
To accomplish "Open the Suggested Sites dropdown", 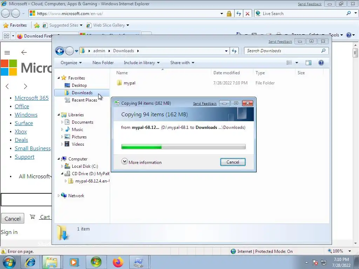I will [81, 25].
